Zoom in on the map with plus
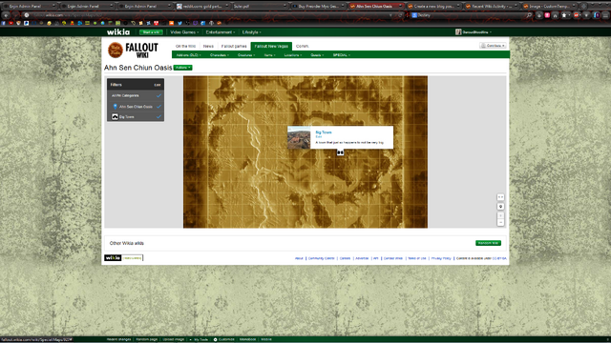The height and width of the screenshot is (343, 611). [x=500, y=215]
